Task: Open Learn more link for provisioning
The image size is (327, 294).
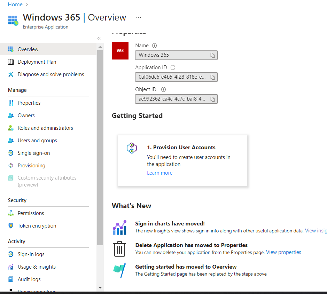Action: [160, 173]
